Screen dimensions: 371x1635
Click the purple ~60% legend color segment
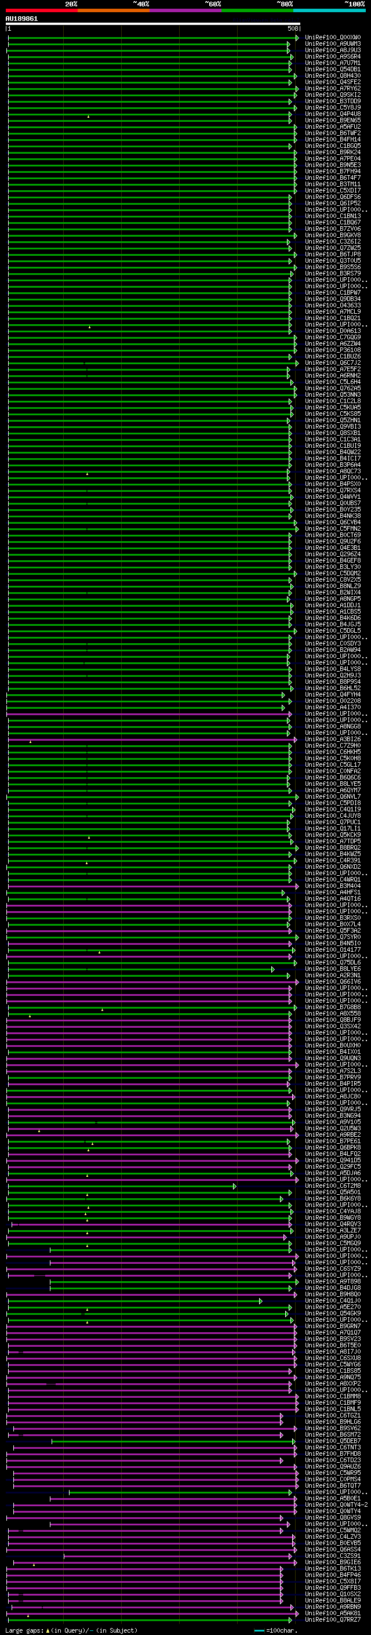pyautogui.click(x=186, y=10)
